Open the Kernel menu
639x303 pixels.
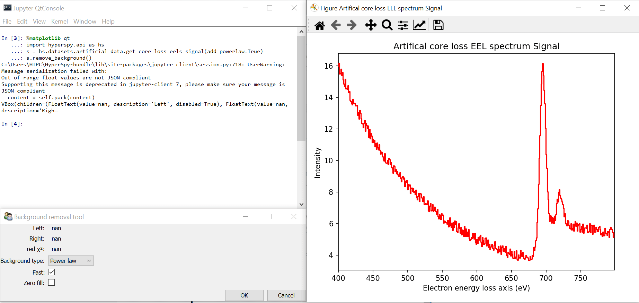(x=59, y=21)
